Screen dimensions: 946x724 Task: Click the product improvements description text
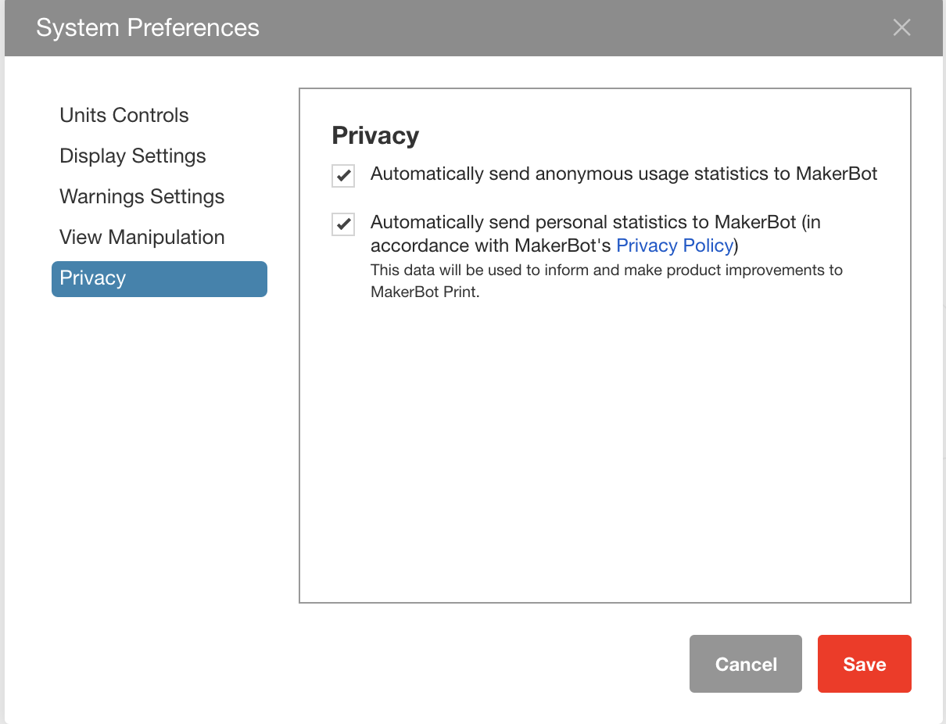click(606, 271)
